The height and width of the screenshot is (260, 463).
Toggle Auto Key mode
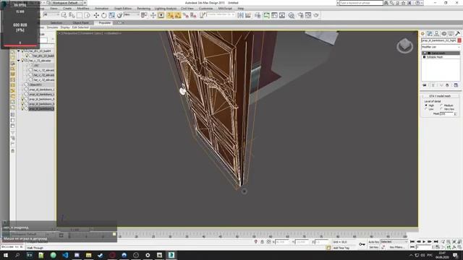pos(374,242)
